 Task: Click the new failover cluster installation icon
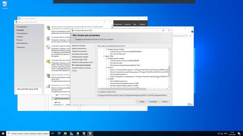48,76
